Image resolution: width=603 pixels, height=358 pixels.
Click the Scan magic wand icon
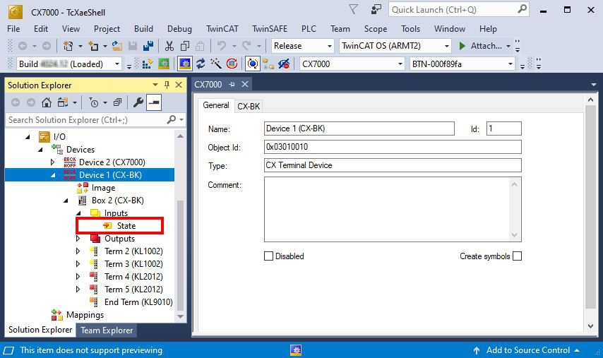216,64
